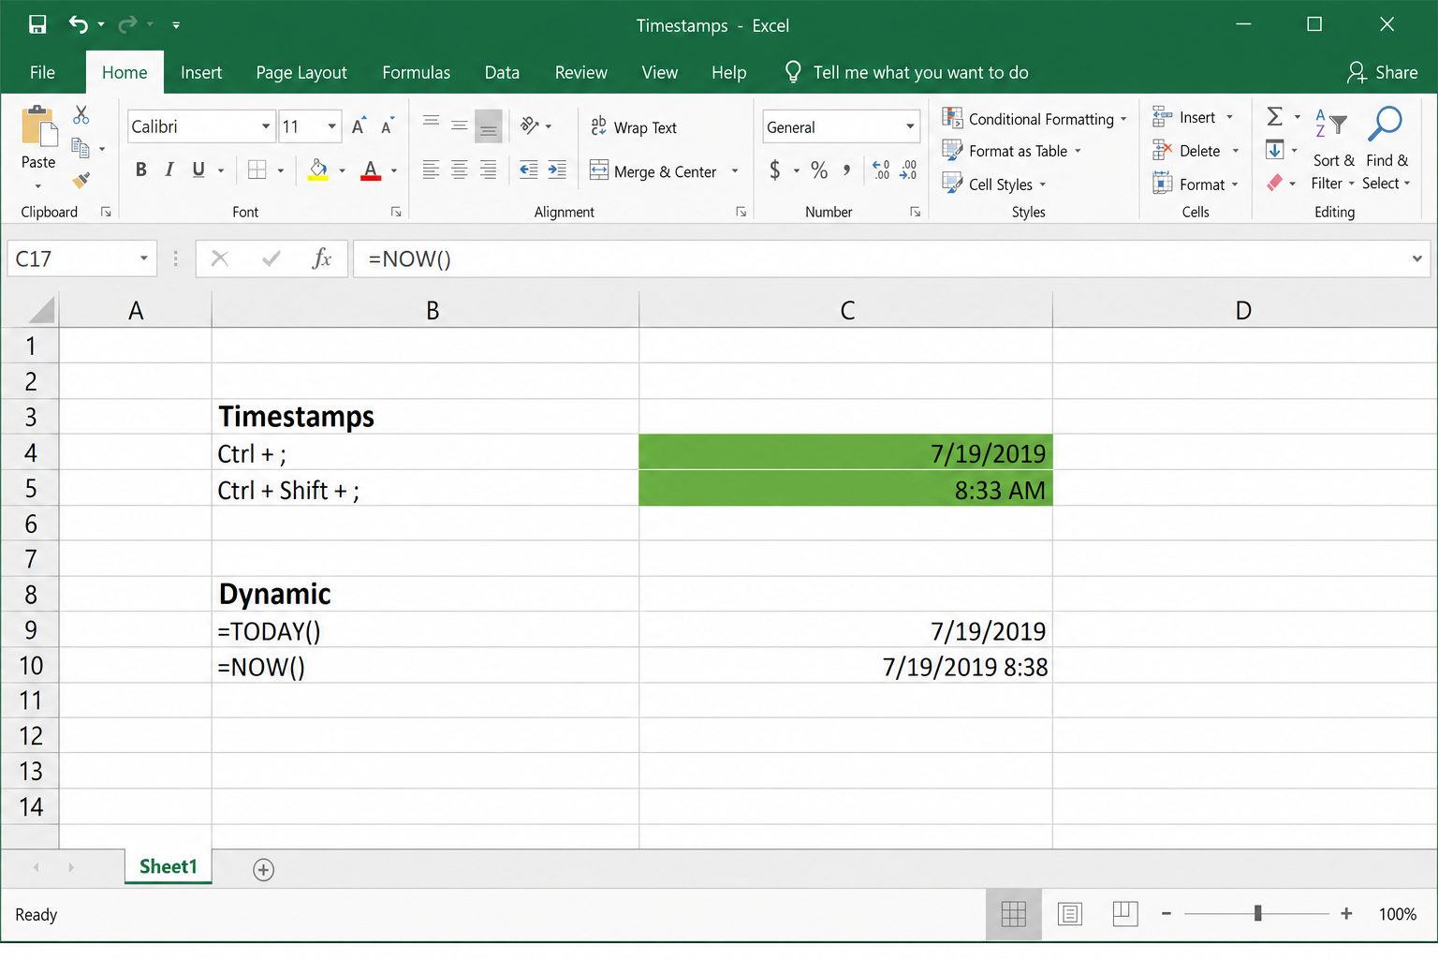1438x959 pixels.
Task: Toggle Bold formatting
Action: click(x=141, y=170)
